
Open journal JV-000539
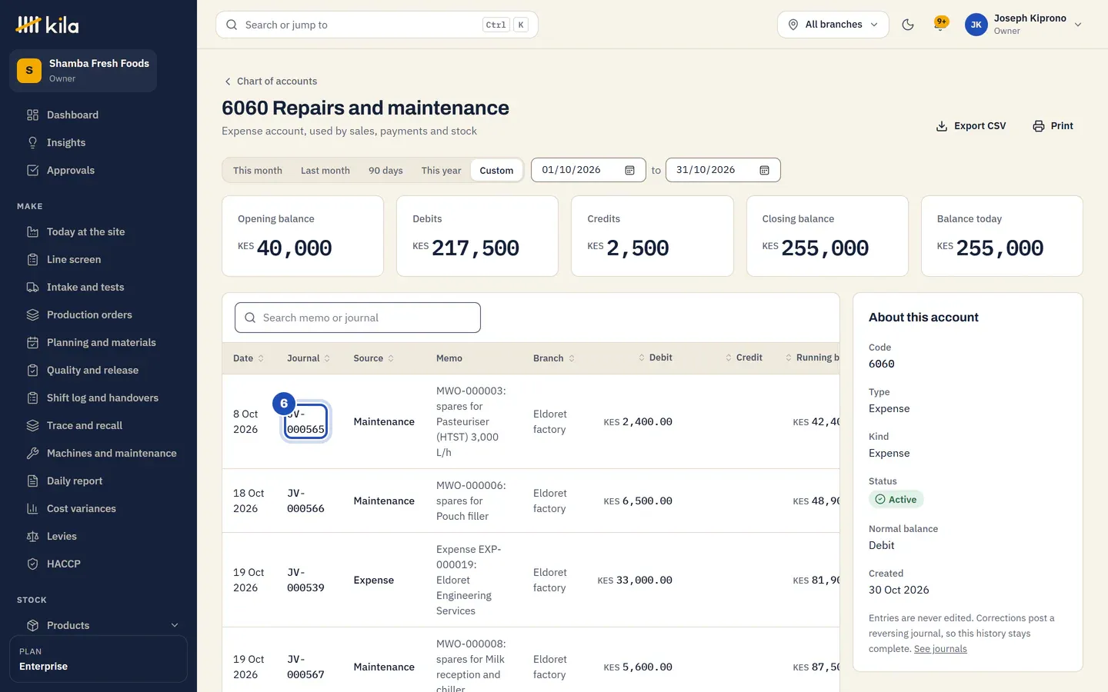pos(305,580)
